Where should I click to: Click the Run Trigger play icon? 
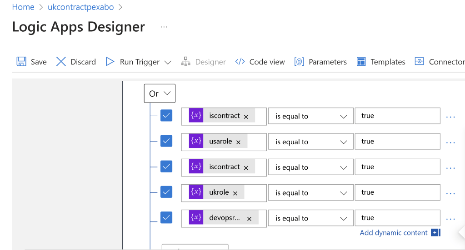110,62
